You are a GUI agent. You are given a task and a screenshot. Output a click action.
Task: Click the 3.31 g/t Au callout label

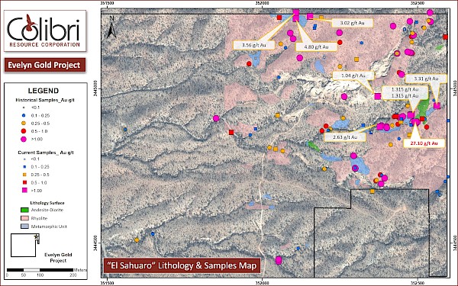(x=426, y=79)
